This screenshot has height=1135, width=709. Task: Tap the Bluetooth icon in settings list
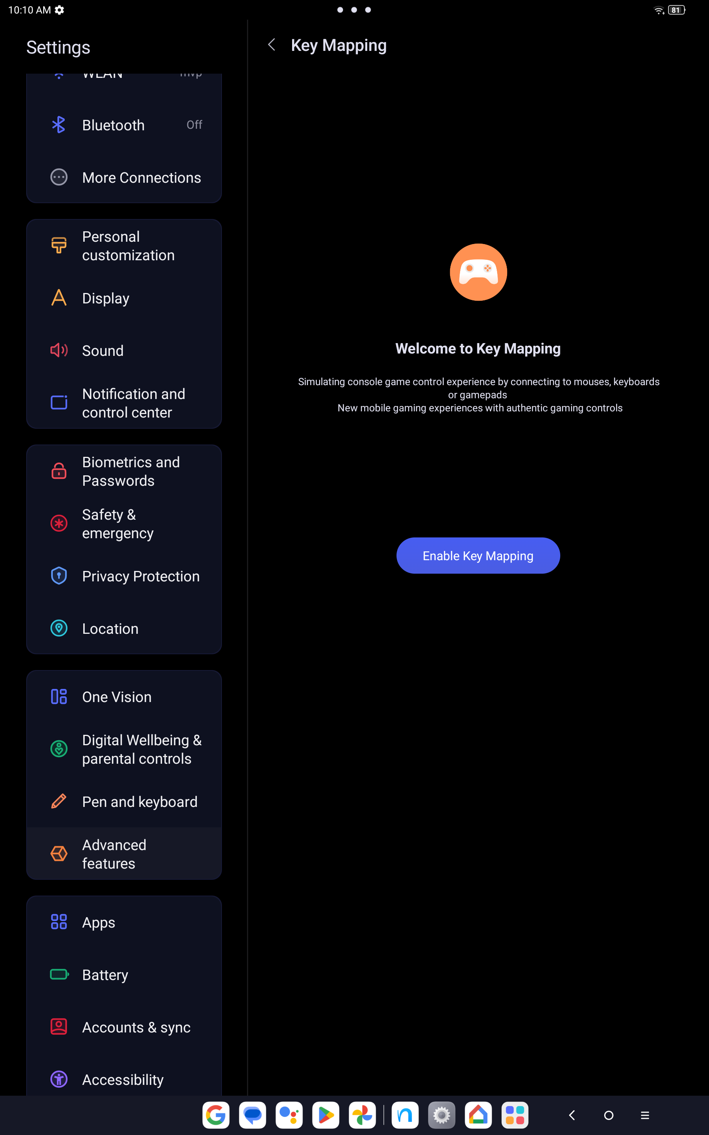[x=59, y=125]
